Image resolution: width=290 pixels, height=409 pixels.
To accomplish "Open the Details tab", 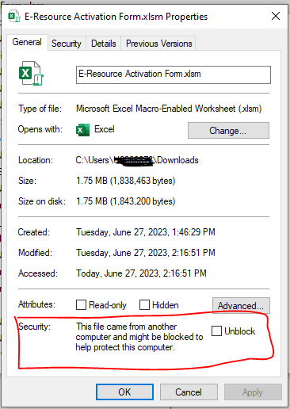I will pyautogui.click(x=104, y=44).
